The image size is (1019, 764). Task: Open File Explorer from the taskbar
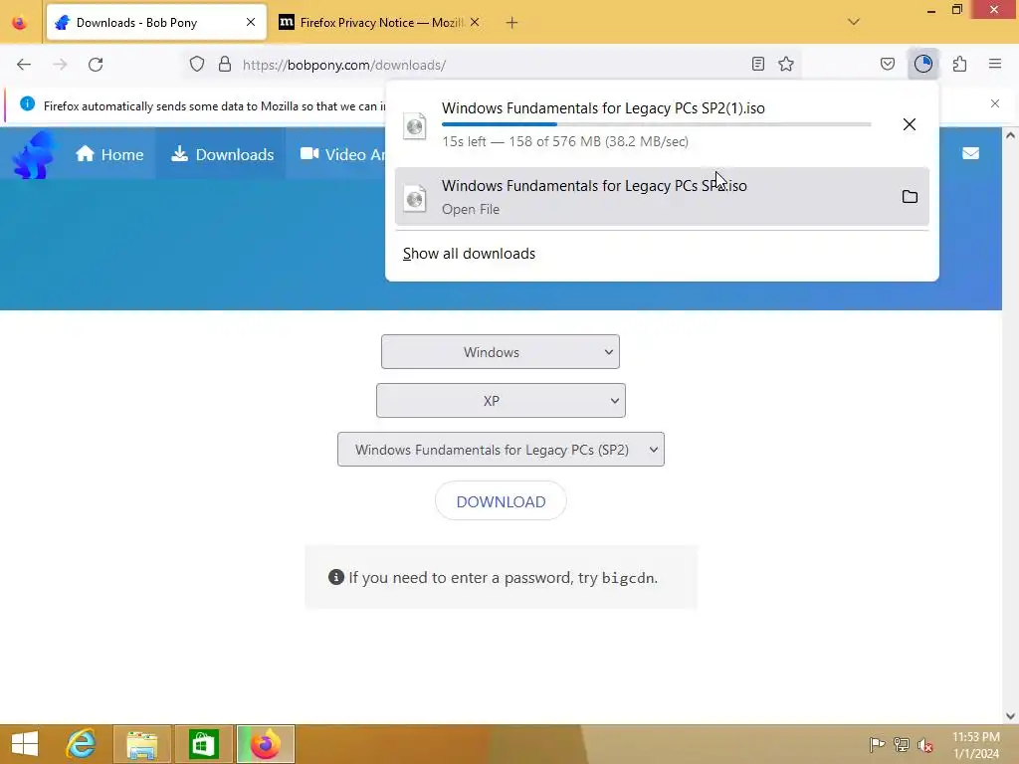(x=142, y=744)
